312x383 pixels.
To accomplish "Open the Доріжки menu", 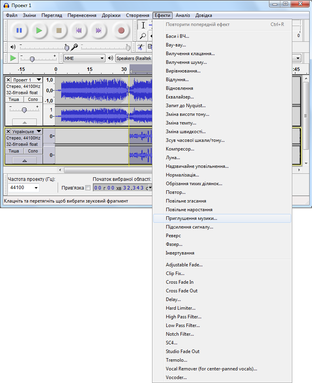I will (x=111, y=15).
